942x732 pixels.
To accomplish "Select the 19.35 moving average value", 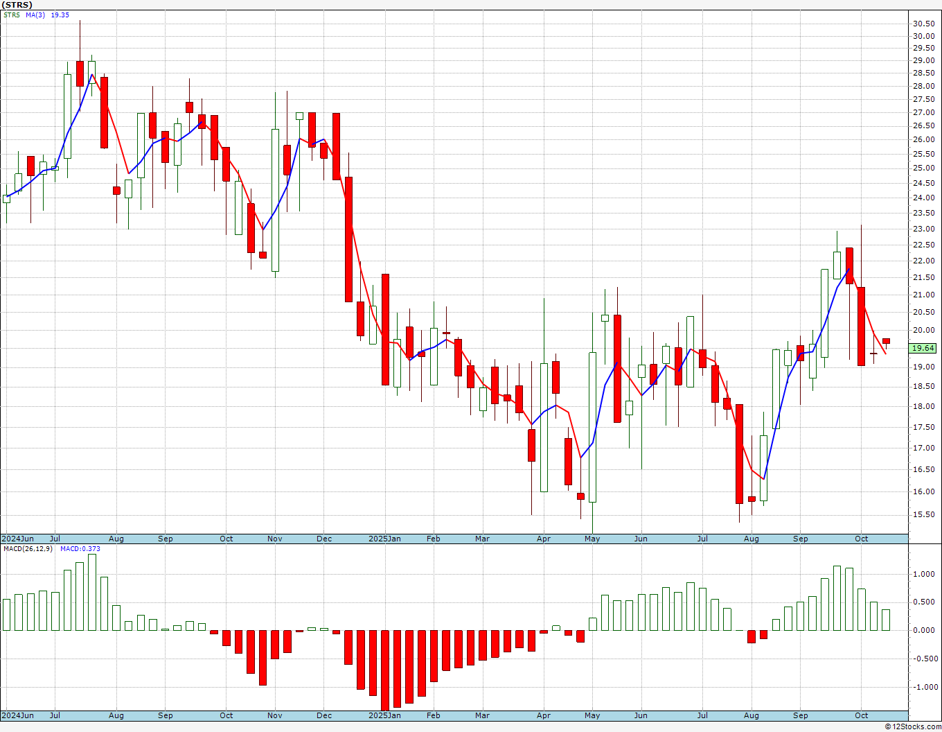I will 60,15.
